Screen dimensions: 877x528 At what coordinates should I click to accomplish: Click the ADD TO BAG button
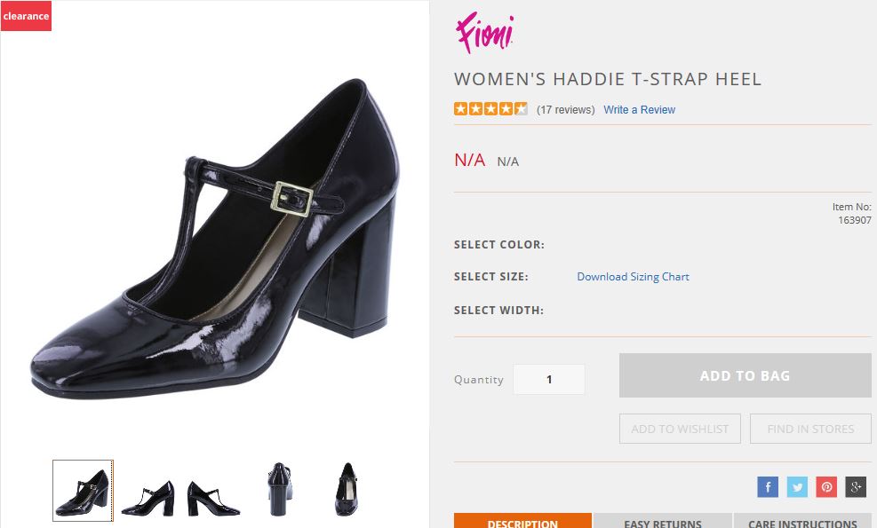pyautogui.click(x=745, y=375)
